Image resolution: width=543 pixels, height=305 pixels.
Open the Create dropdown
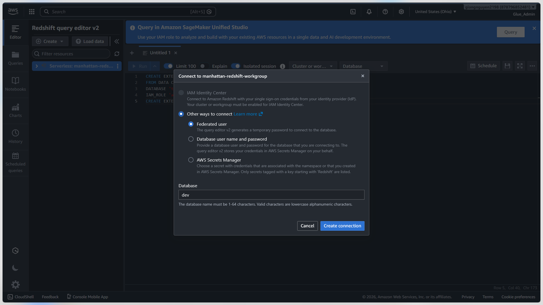click(x=50, y=41)
